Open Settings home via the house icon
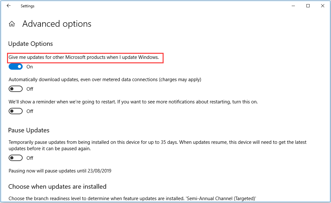This screenshot has height=203, width=331. (x=12, y=24)
